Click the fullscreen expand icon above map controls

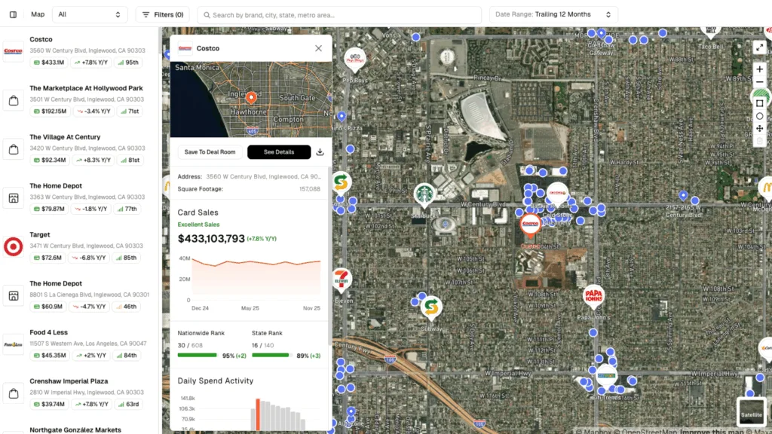click(x=760, y=47)
